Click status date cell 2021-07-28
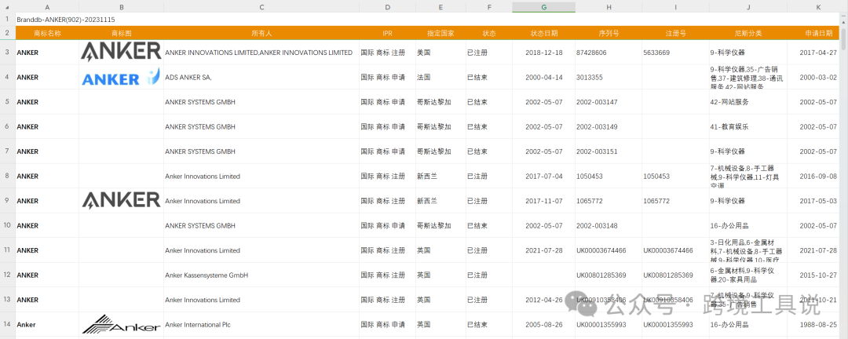The width and height of the screenshot is (848, 339). click(544, 250)
